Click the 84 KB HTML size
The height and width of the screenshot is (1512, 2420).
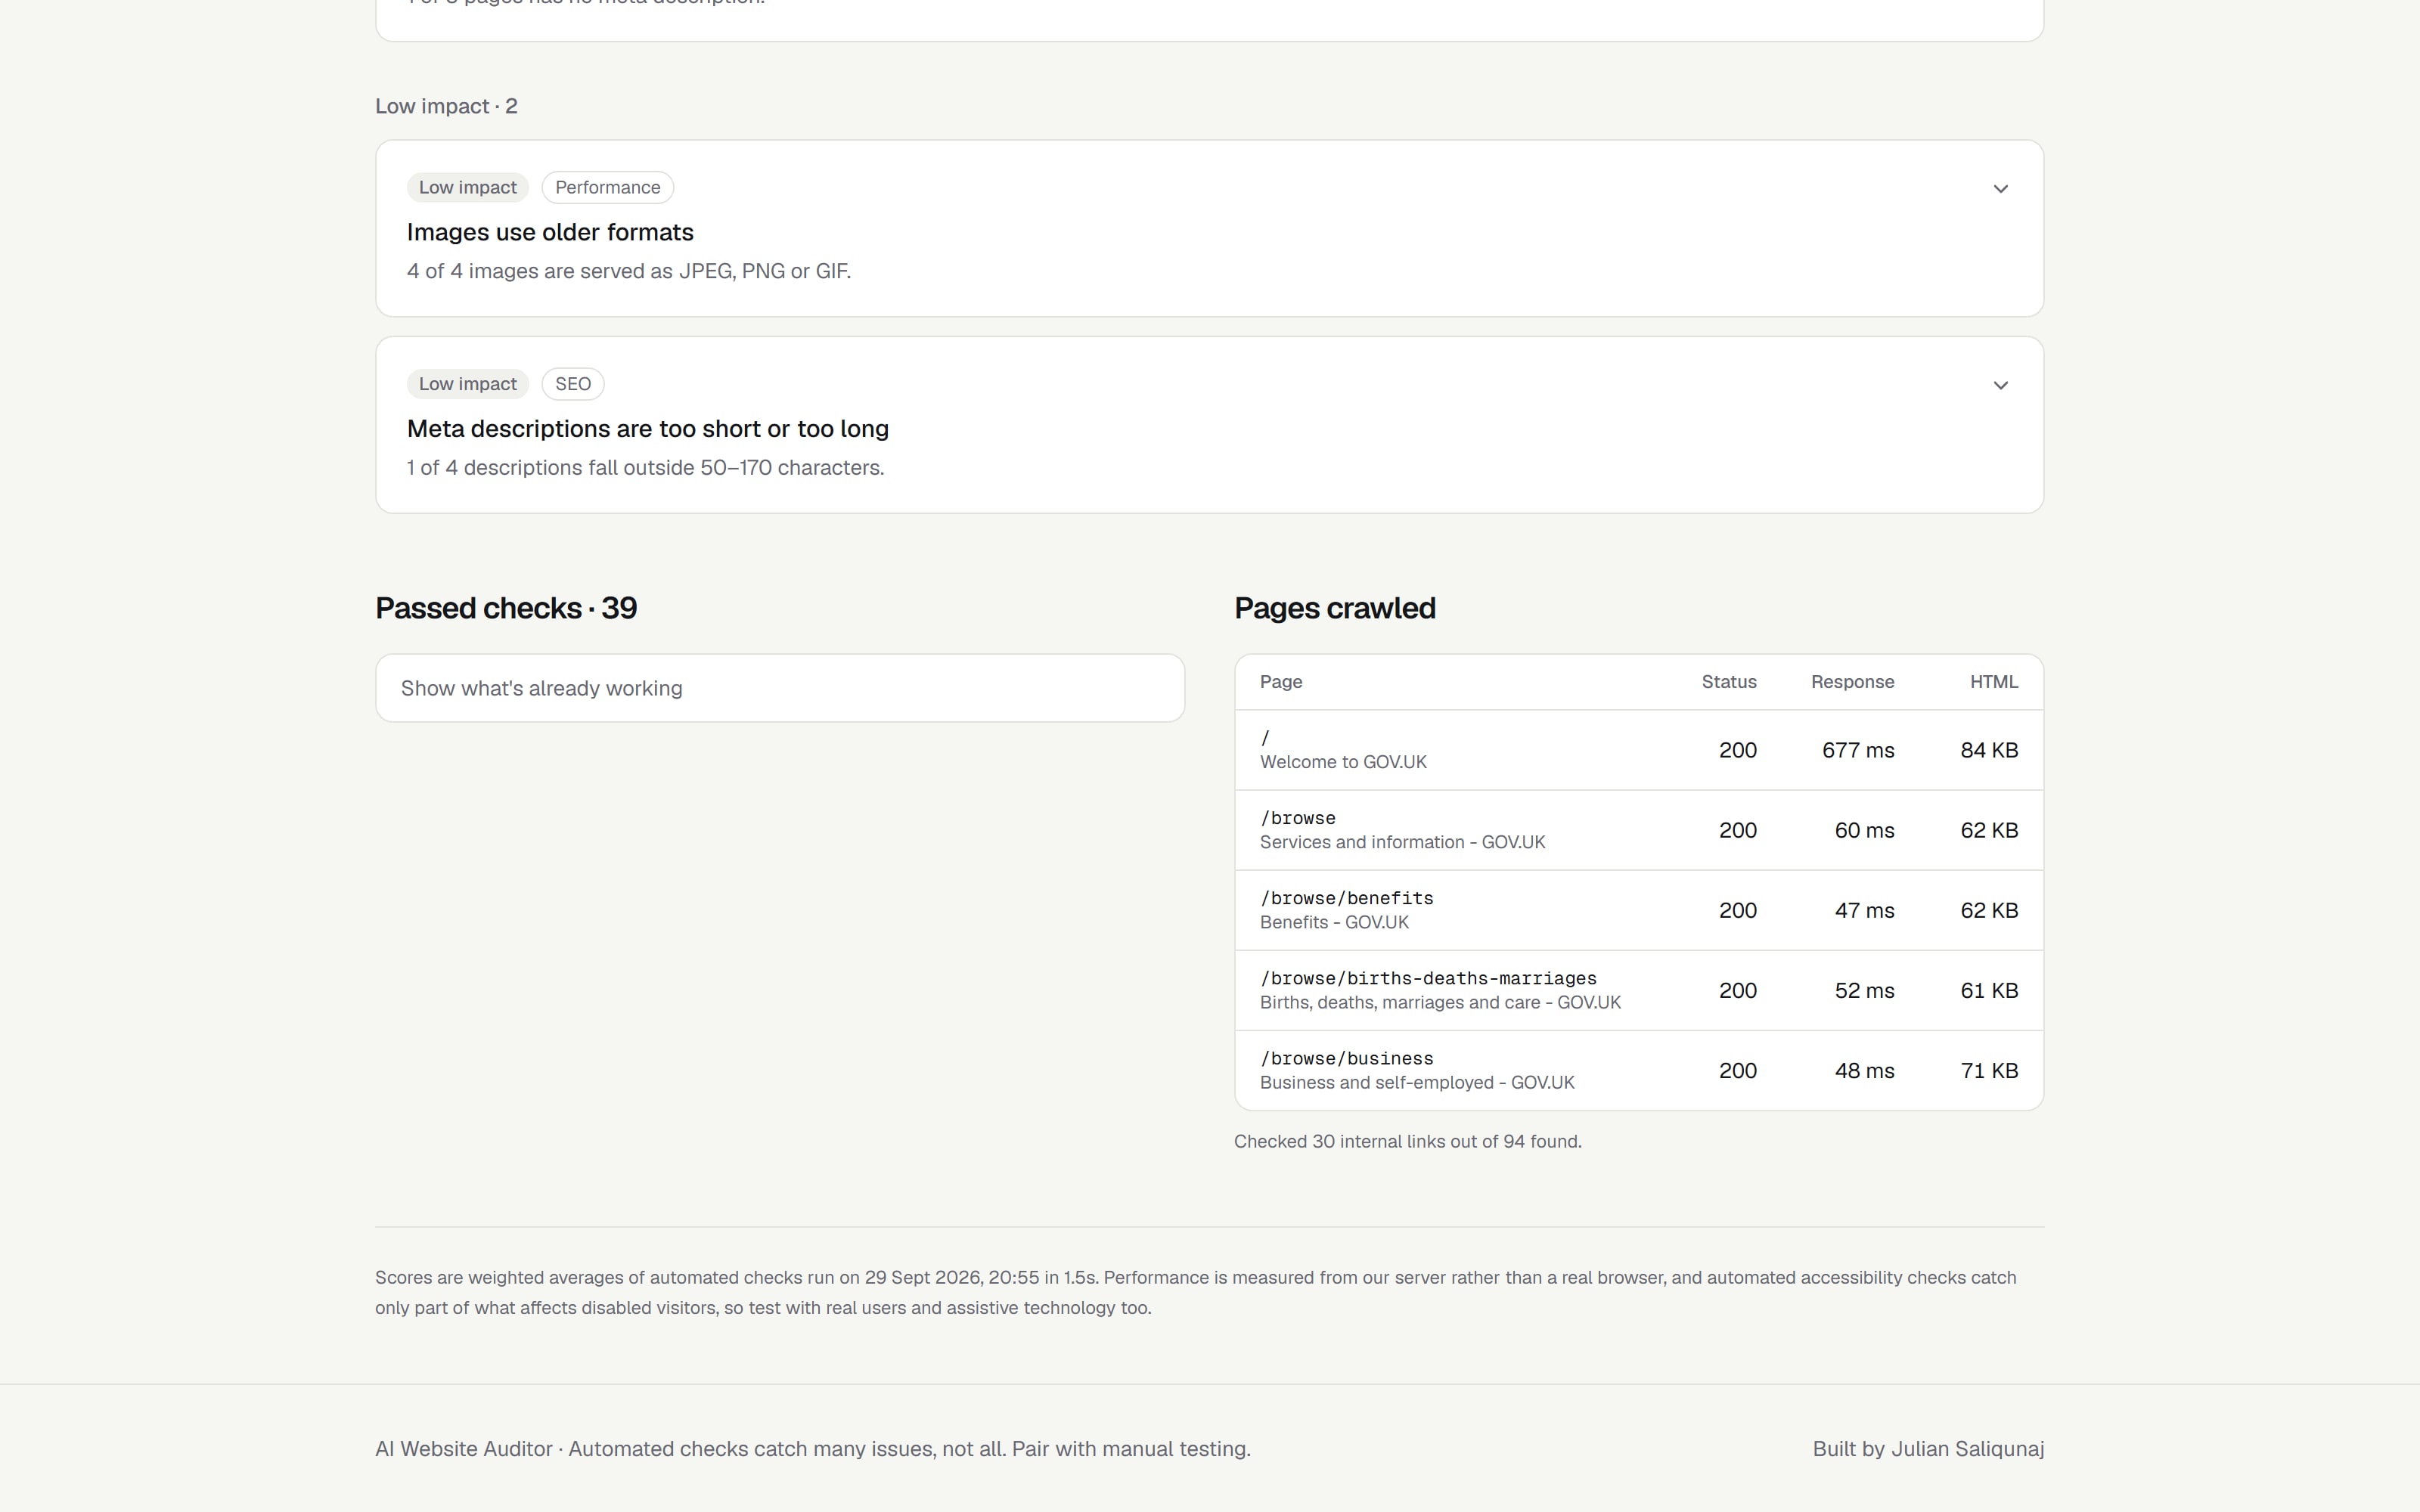pos(1989,750)
